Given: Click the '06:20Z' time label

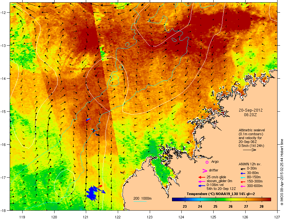Looking at the screenshot, I should click(250, 115).
